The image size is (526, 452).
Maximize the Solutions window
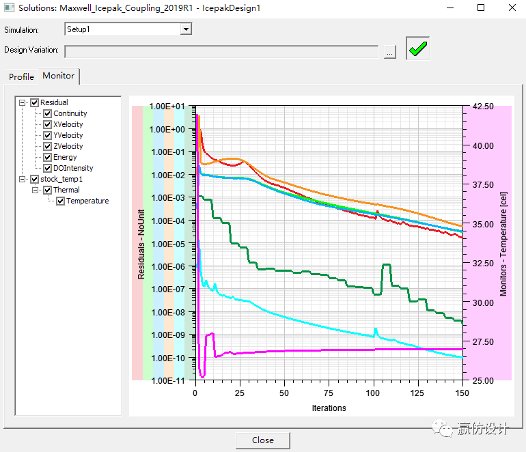click(481, 8)
